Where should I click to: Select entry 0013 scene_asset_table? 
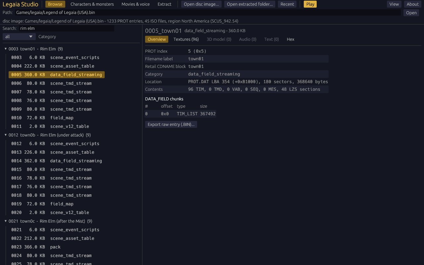53,152
